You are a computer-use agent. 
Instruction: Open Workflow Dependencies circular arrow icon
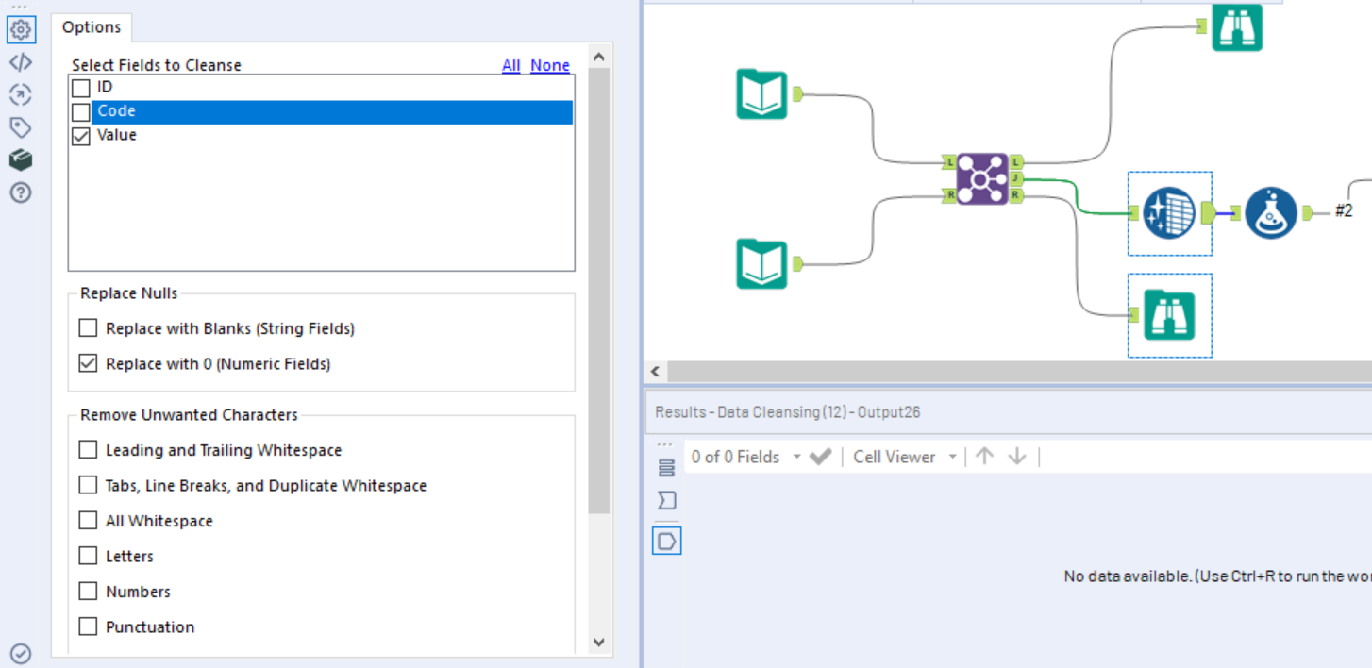coord(21,94)
